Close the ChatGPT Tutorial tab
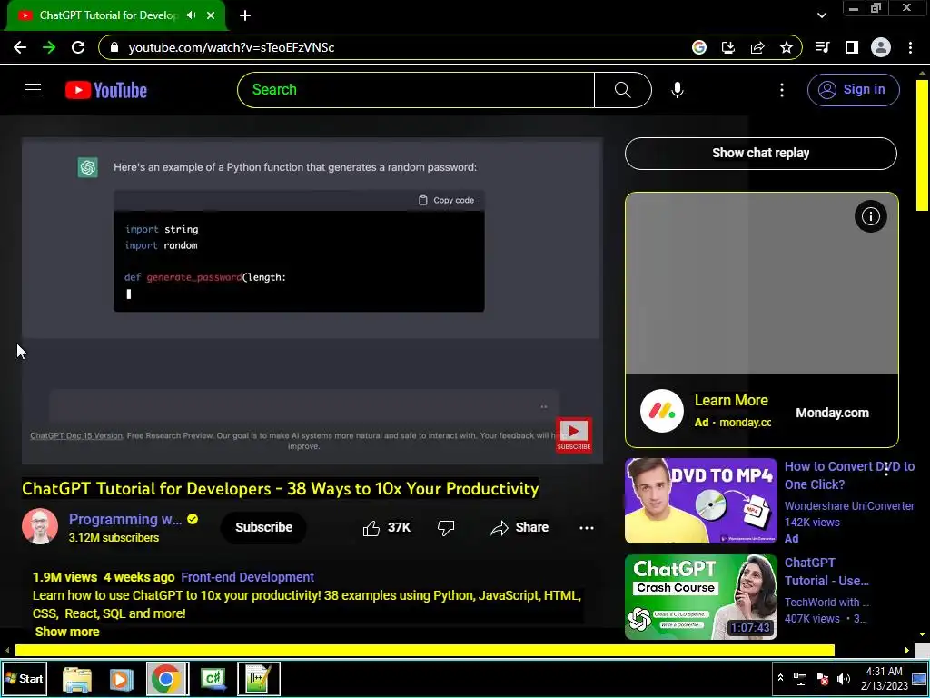 211,15
